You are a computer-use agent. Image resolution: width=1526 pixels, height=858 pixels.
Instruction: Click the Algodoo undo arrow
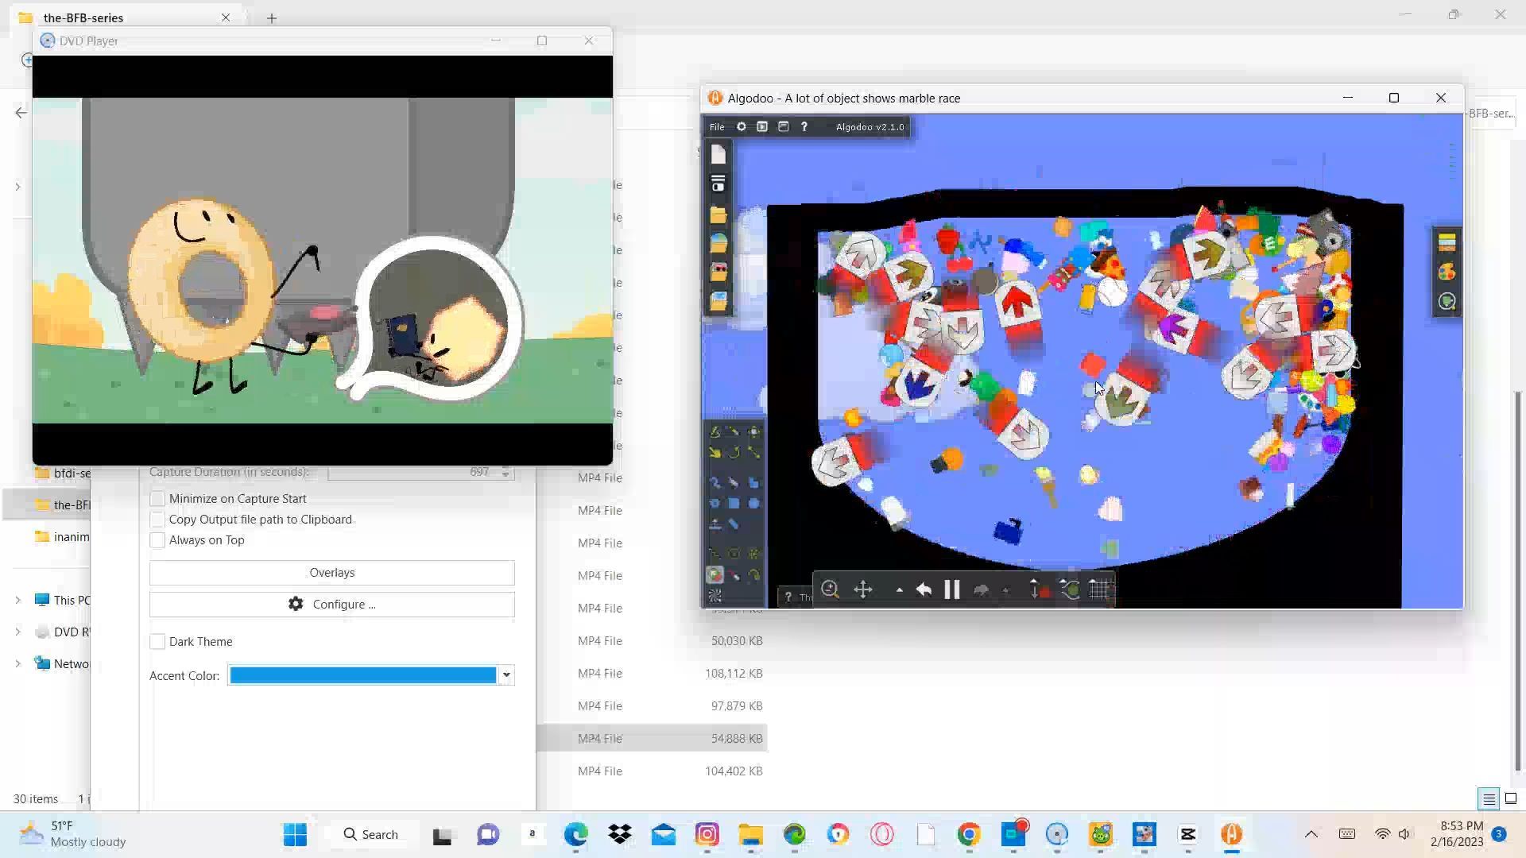point(924,589)
